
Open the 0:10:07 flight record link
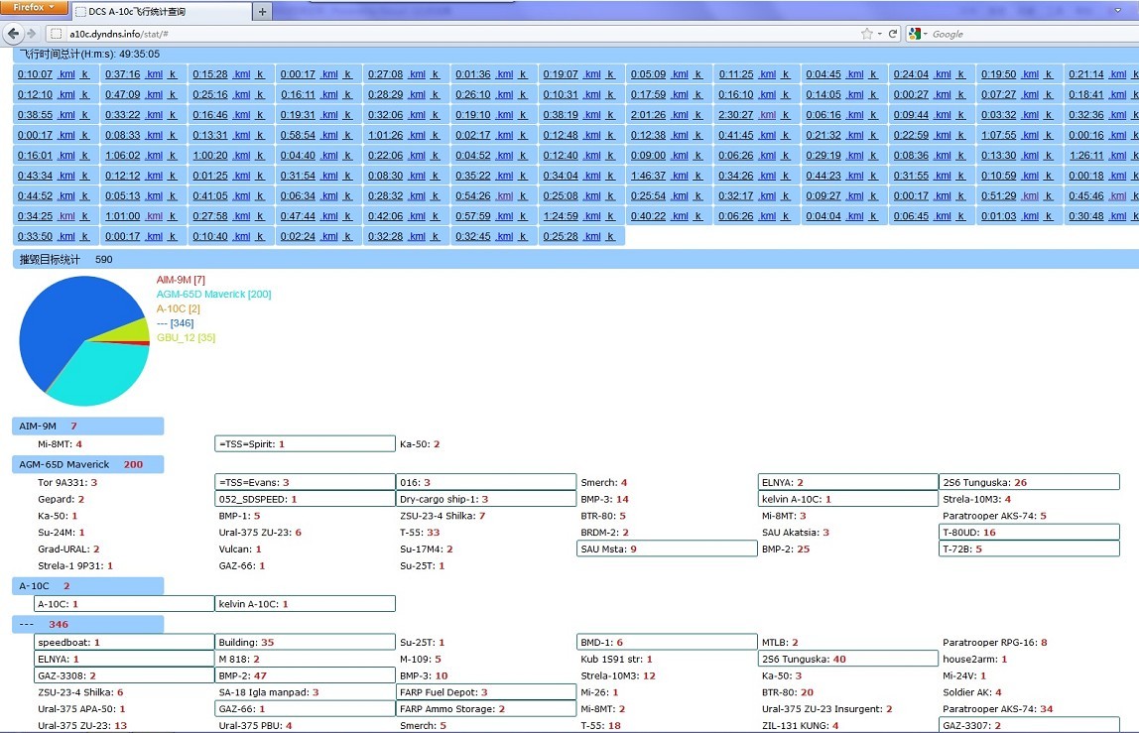[35, 74]
